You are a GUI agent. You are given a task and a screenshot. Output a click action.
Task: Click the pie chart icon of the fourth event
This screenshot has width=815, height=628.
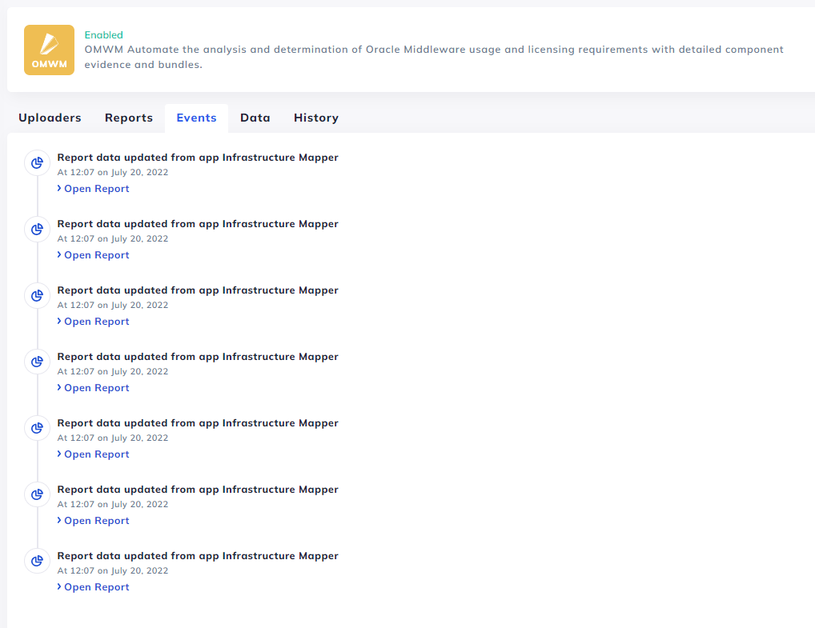(x=38, y=362)
